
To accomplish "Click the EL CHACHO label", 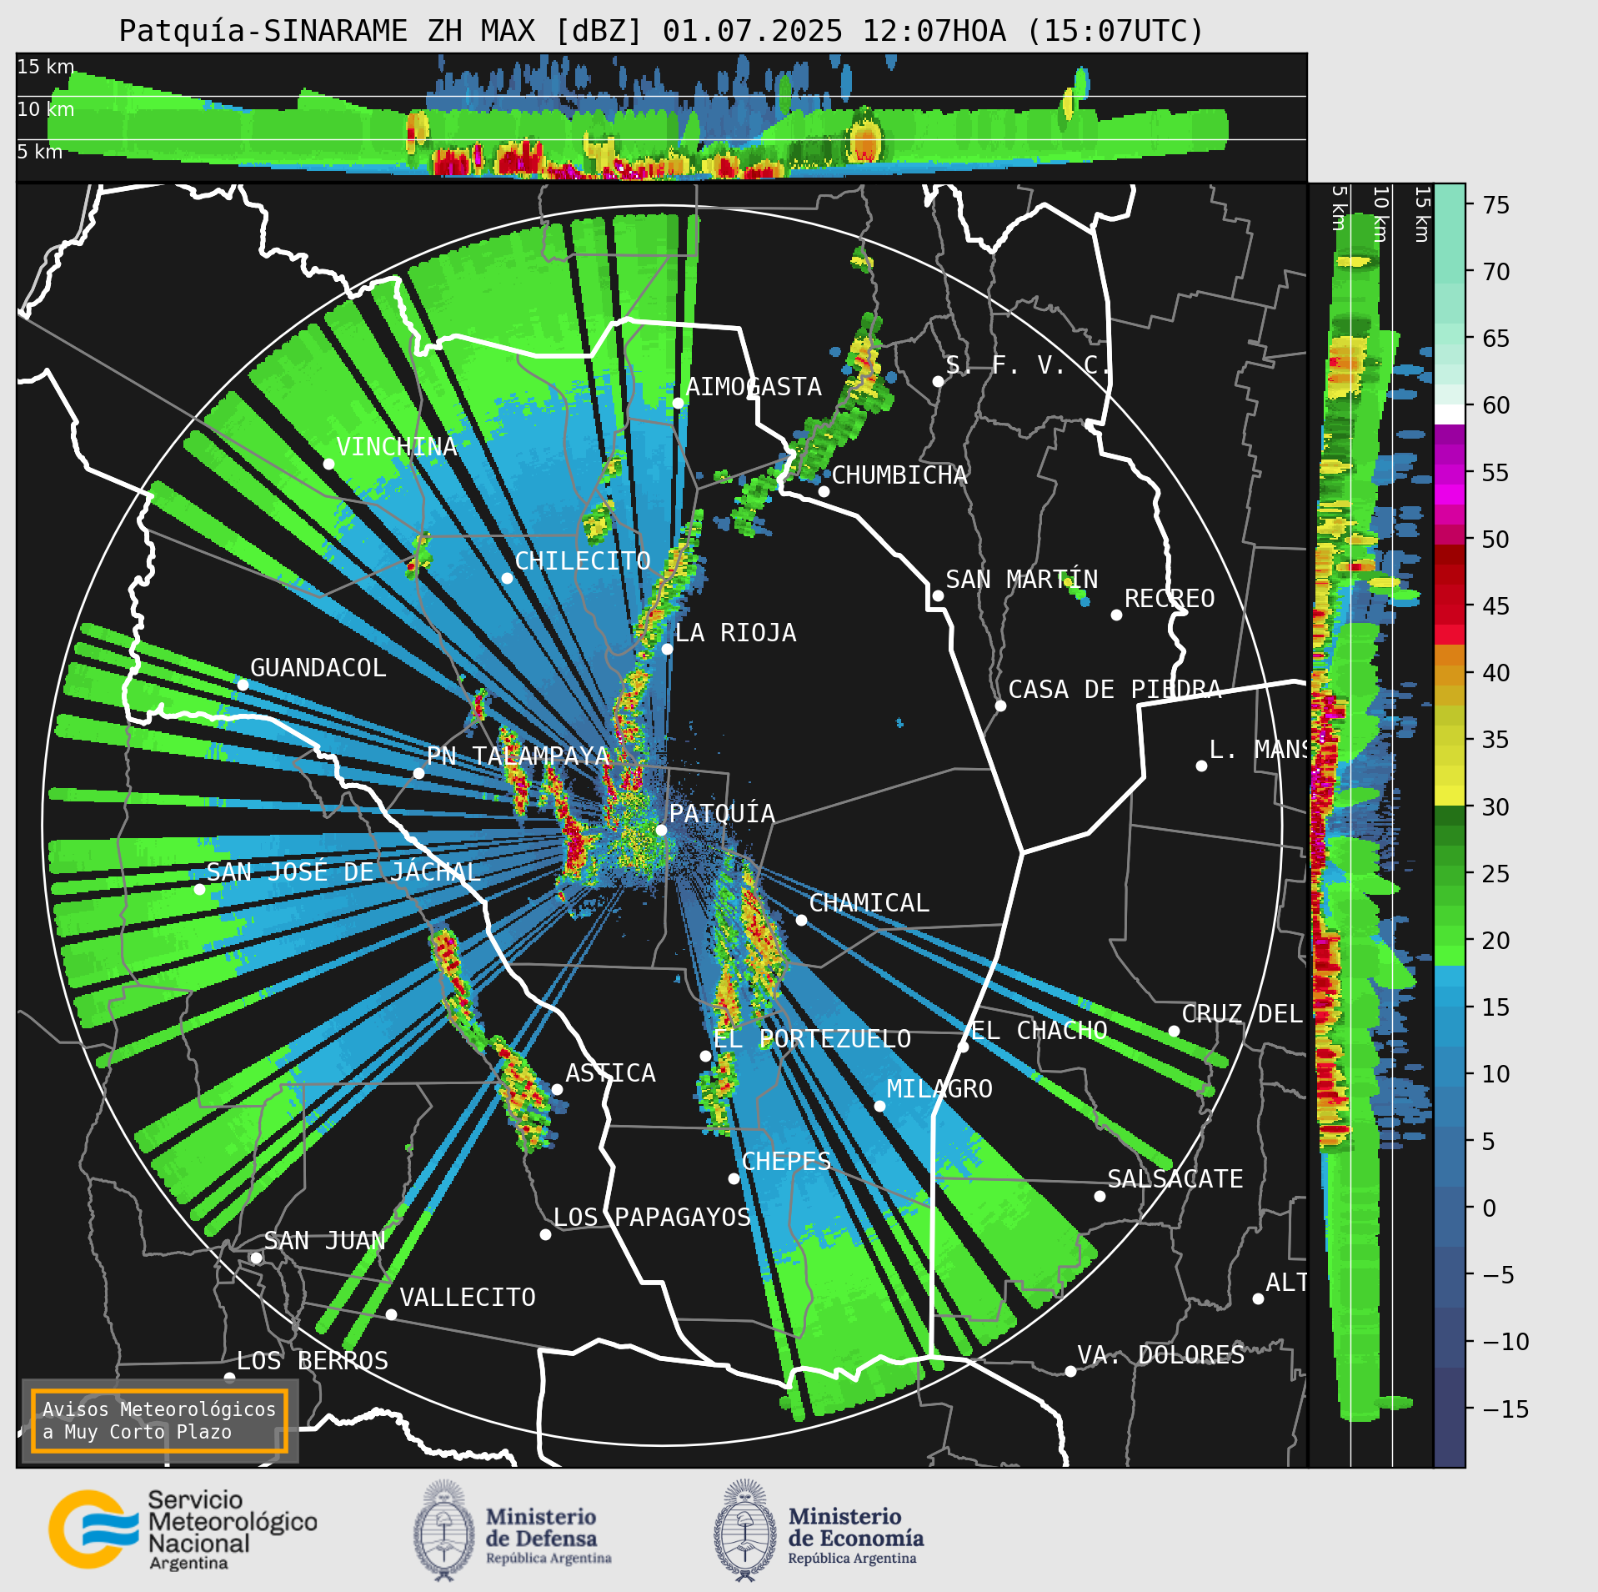I will tap(1039, 1031).
